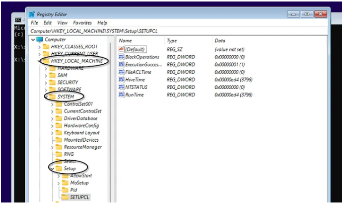The width and height of the screenshot is (342, 205).
Task: Open the Favorites menu
Action: pos(82,23)
